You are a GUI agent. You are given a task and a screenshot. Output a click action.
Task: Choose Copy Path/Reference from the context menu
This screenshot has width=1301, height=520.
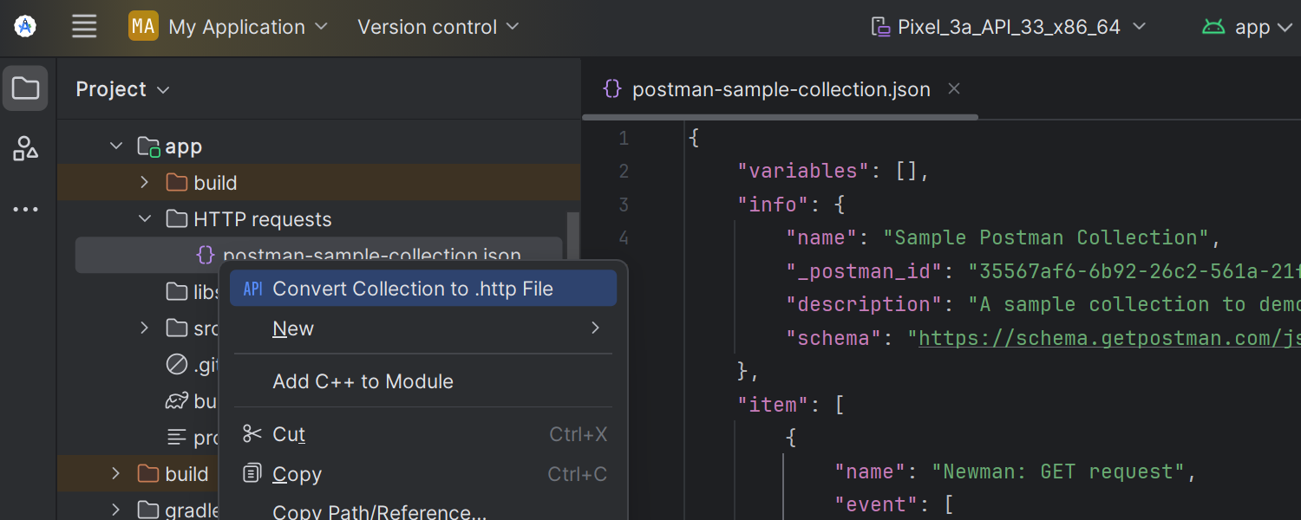(x=423, y=511)
